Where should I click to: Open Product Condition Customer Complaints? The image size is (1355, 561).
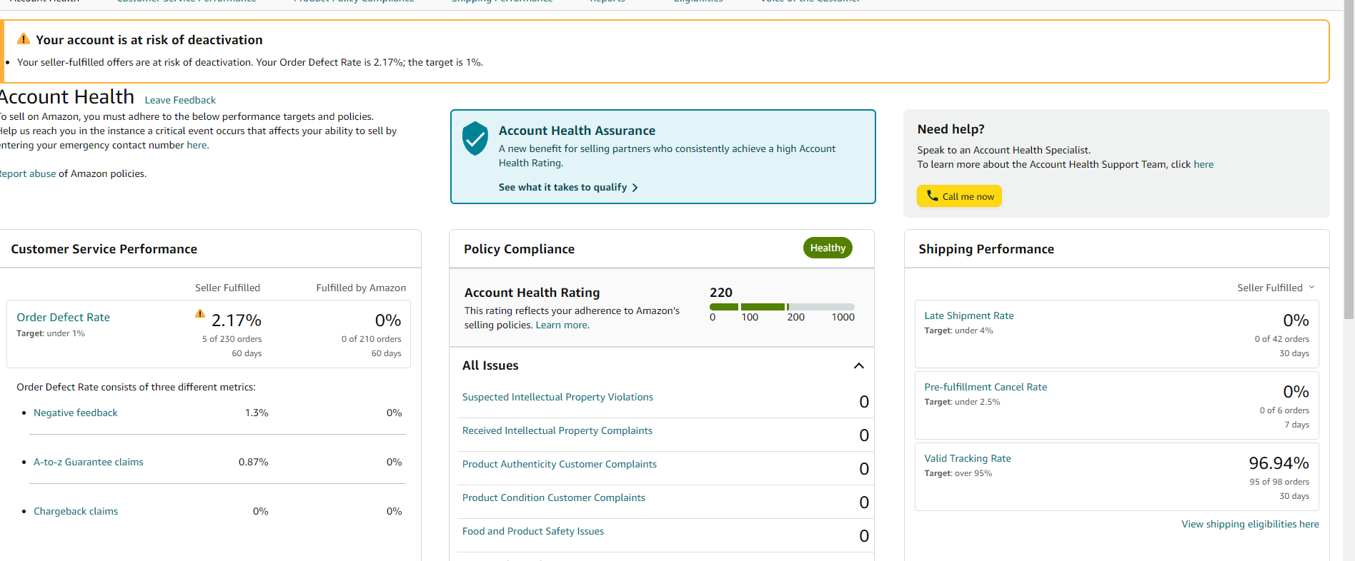pos(554,497)
